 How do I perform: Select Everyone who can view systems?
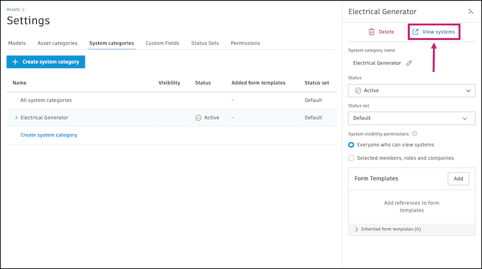pyautogui.click(x=352, y=145)
